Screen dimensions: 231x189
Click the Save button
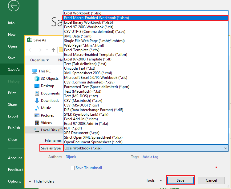(180, 180)
